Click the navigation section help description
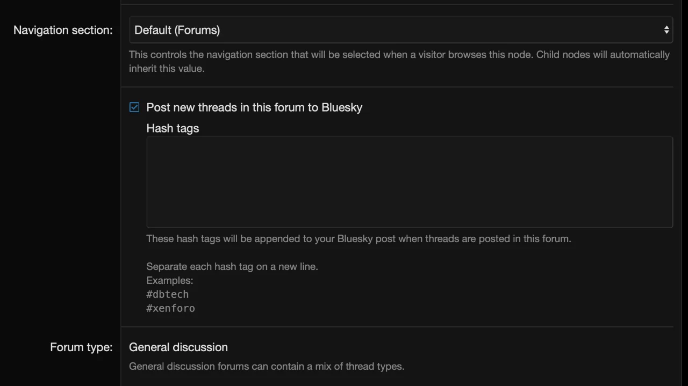688x386 pixels. [x=399, y=61]
